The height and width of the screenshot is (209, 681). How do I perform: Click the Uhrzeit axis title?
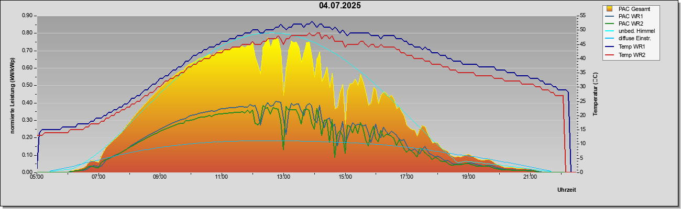pos(567,190)
